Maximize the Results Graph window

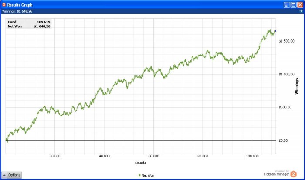click(294, 5)
